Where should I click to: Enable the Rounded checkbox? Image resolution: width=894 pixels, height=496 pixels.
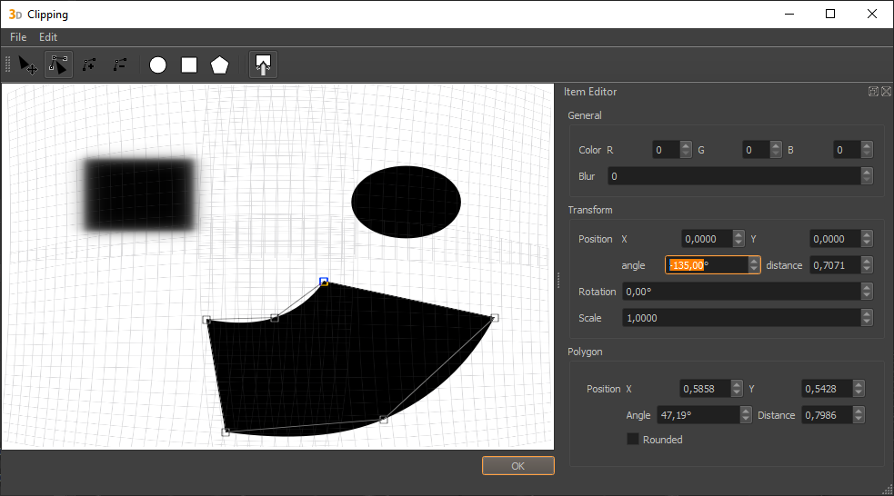pos(633,440)
